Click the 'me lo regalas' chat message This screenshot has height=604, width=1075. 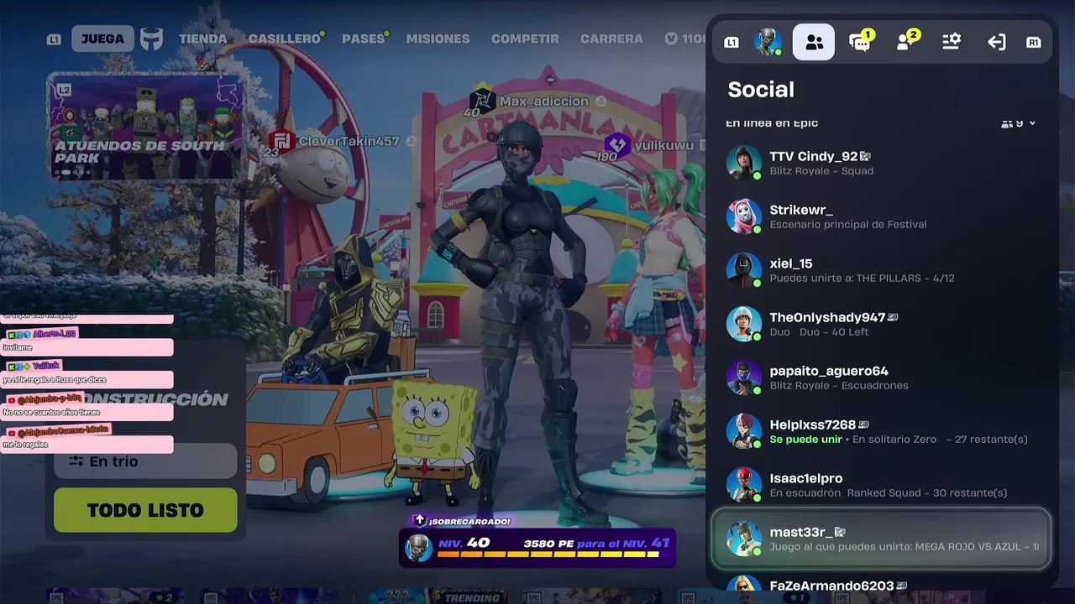click(87, 445)
